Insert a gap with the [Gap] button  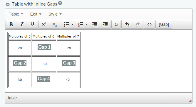tap(164, 24)
